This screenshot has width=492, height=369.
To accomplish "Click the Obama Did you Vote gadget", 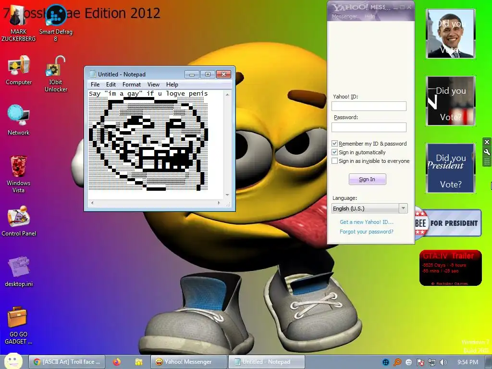I will point(451,34).
